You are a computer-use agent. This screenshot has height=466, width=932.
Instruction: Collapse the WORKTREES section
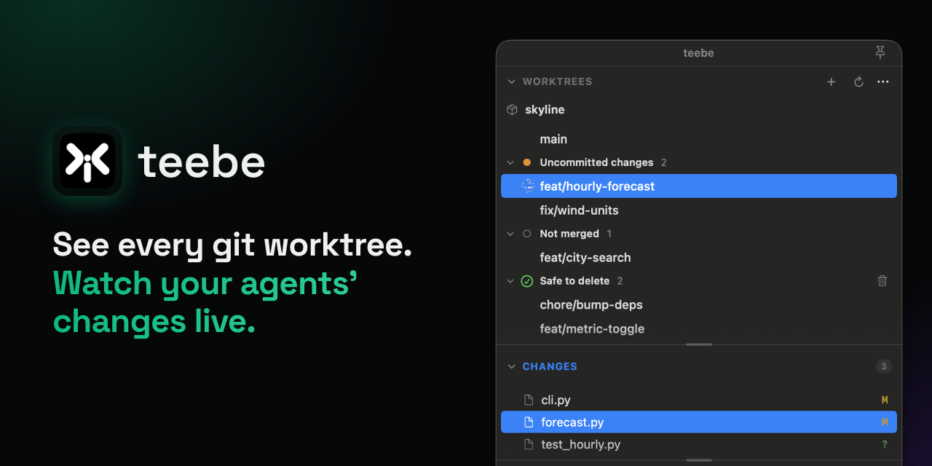[511, 82]
